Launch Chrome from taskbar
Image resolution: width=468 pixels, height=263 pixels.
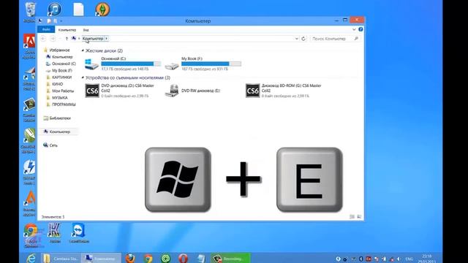point(148,258)
